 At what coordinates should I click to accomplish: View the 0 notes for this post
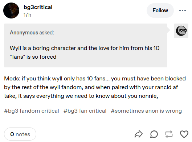pos(20,134)
